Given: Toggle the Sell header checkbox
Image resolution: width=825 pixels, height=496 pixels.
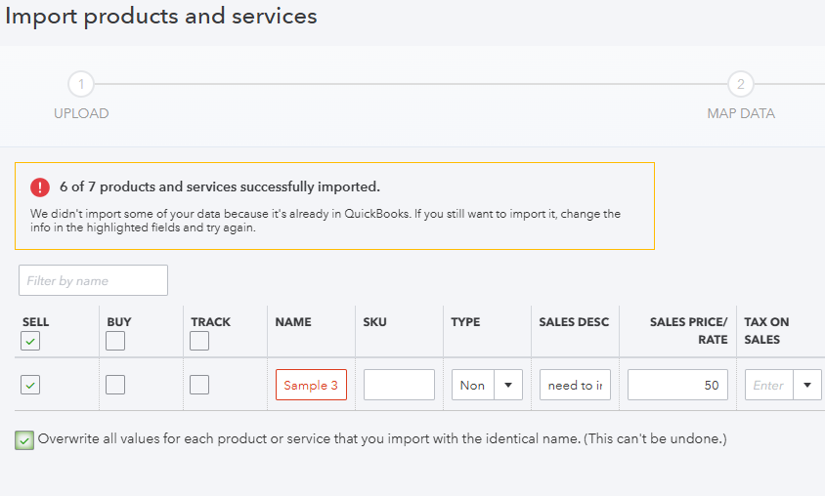Looking at the screenshot, I should coord(30,341).
